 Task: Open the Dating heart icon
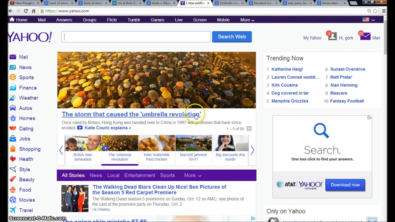click(13, 129)
